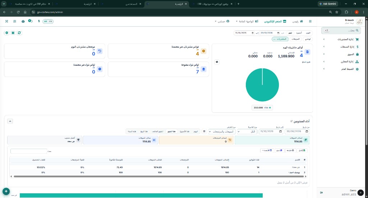Click the best representative trophy icon
The width and height of the screenshot is (368, 198).
point(78,140)
